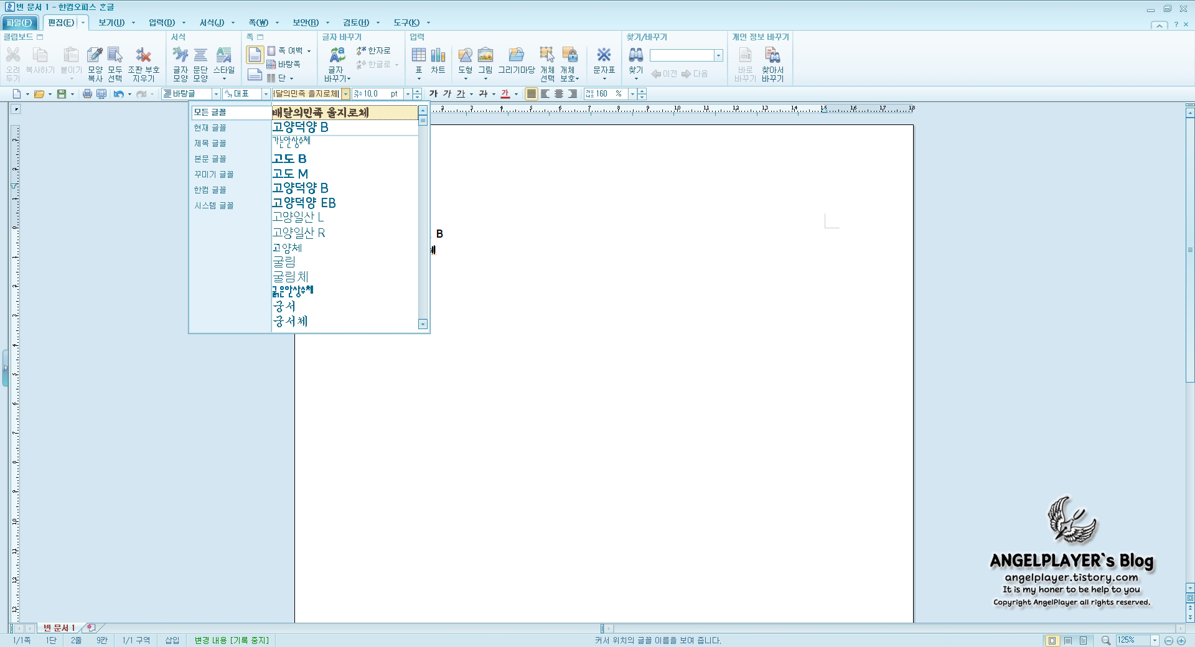The height and width of the screenshot is (647, 1195).
Task: Open the line spacing 160% dropdown
Action: point(632,94)
